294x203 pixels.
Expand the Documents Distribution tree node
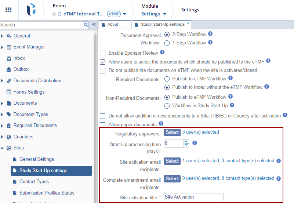(x=2, y=81)
